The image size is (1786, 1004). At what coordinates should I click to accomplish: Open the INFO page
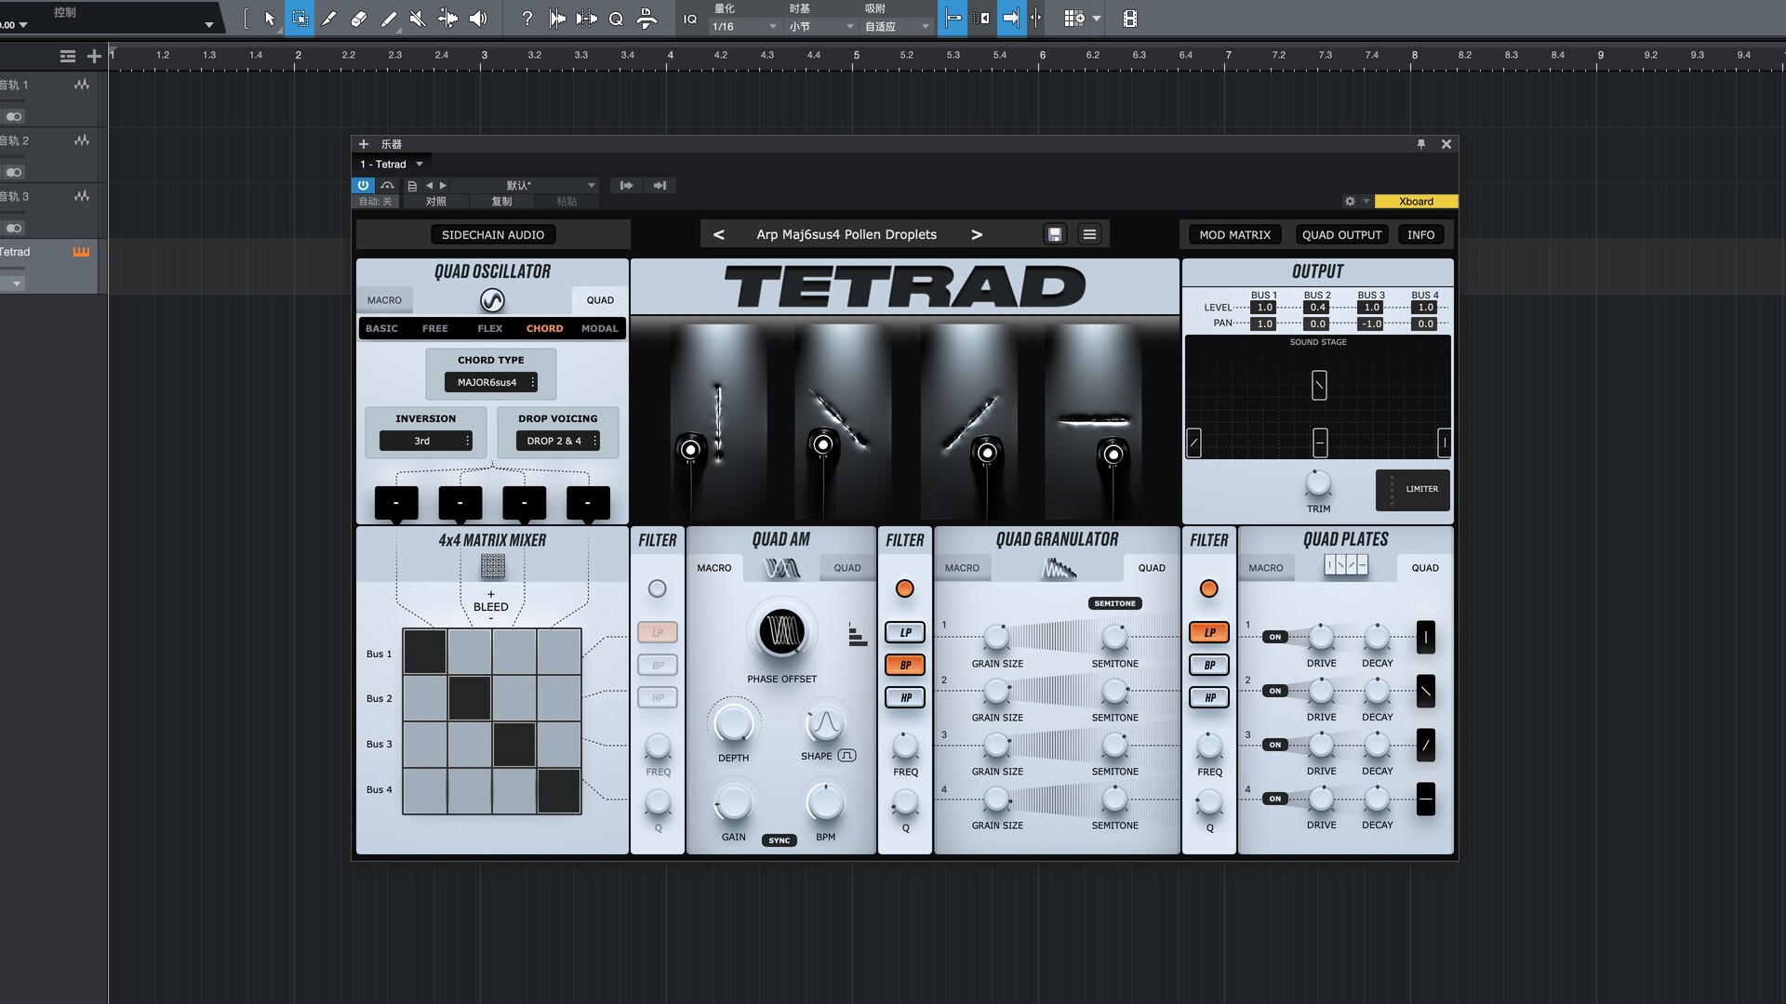(x=1420, y=234)
